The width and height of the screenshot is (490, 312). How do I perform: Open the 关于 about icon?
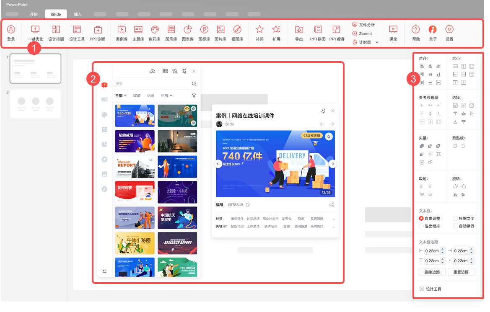(x=433, y=33)
